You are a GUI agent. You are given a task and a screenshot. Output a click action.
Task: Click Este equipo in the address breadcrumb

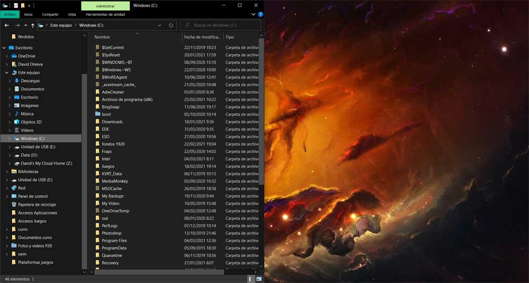[x=61, y=25]
